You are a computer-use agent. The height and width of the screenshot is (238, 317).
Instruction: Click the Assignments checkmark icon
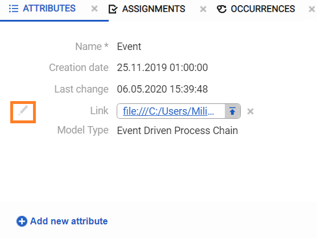(x=113, y=9)
